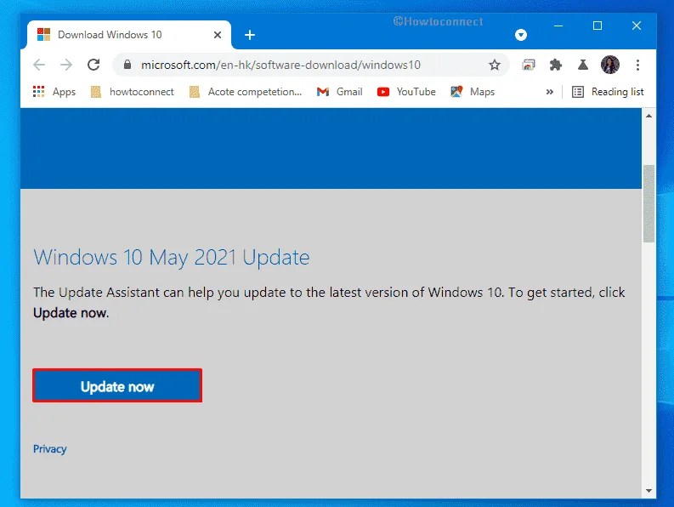Open the Maps bookmark
This screenshot has width=674, height=507.
pyautogui.click(x=473, y=92)
